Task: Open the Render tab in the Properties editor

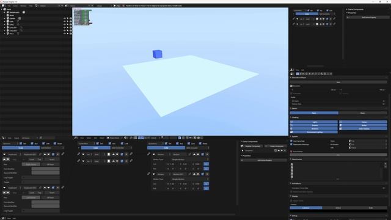Action: 298,74
